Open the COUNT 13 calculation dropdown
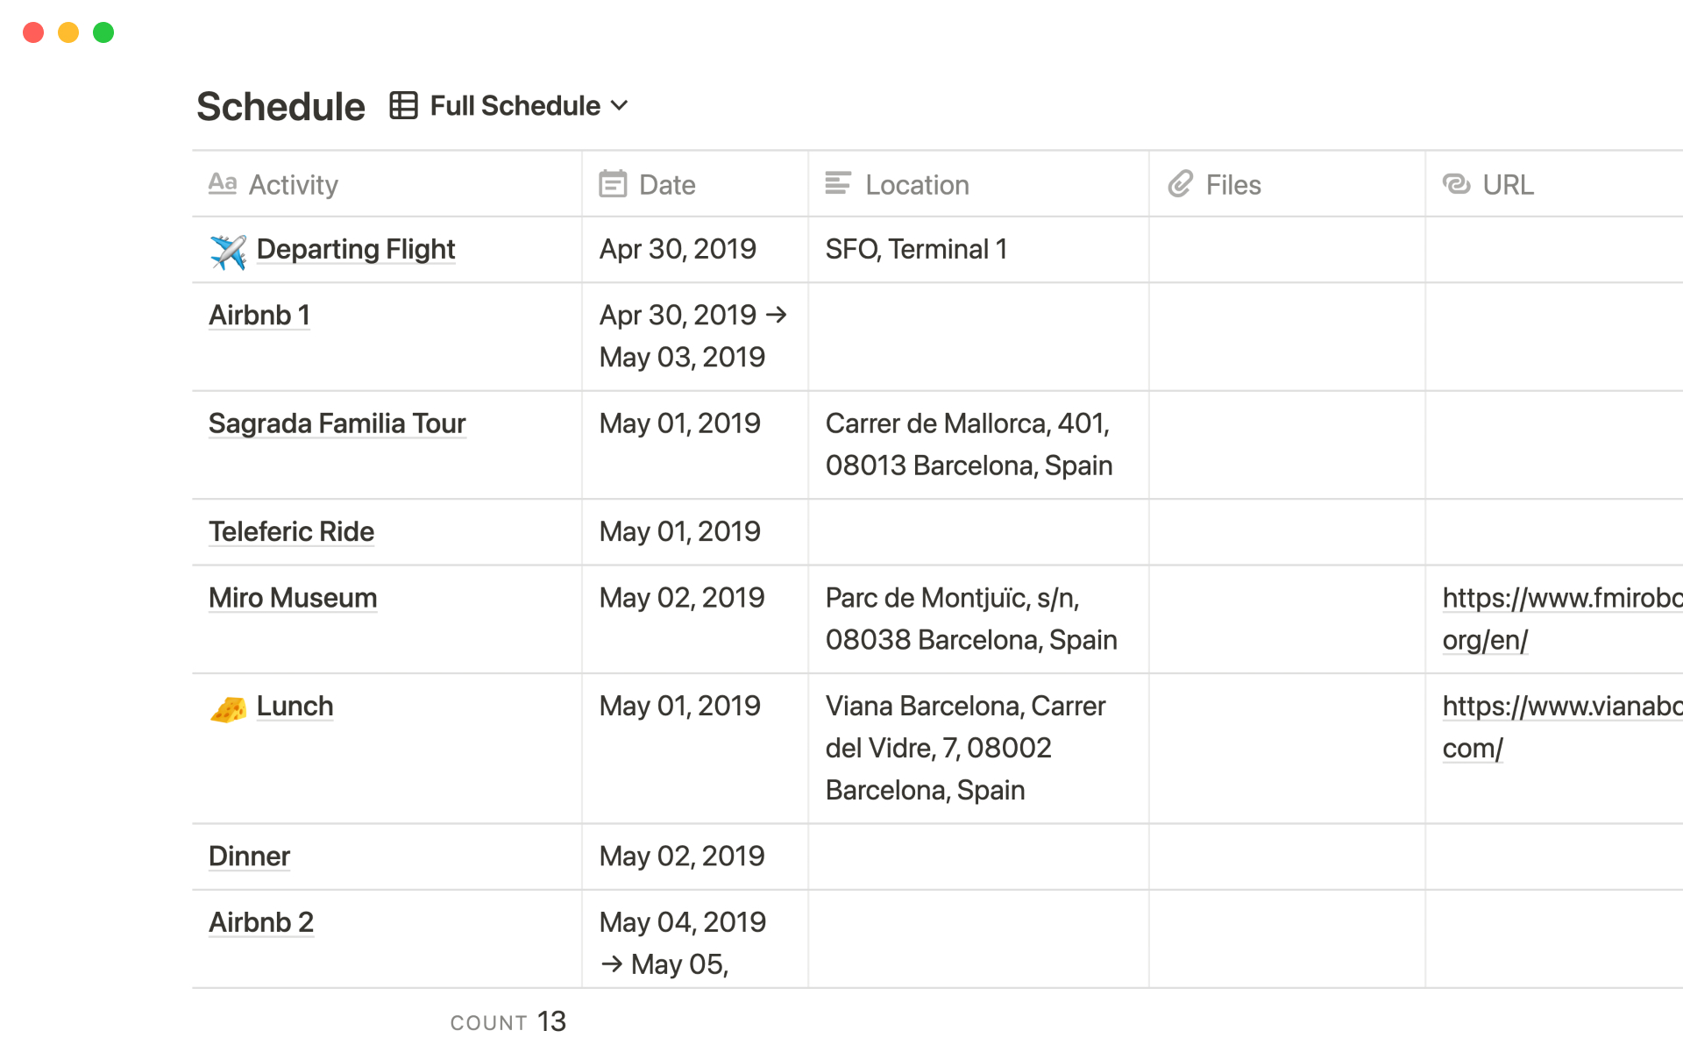Screen dimensions: 1683x1052 508,1021
